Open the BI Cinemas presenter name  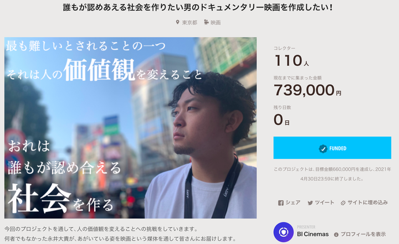click(x=313, y=234)
